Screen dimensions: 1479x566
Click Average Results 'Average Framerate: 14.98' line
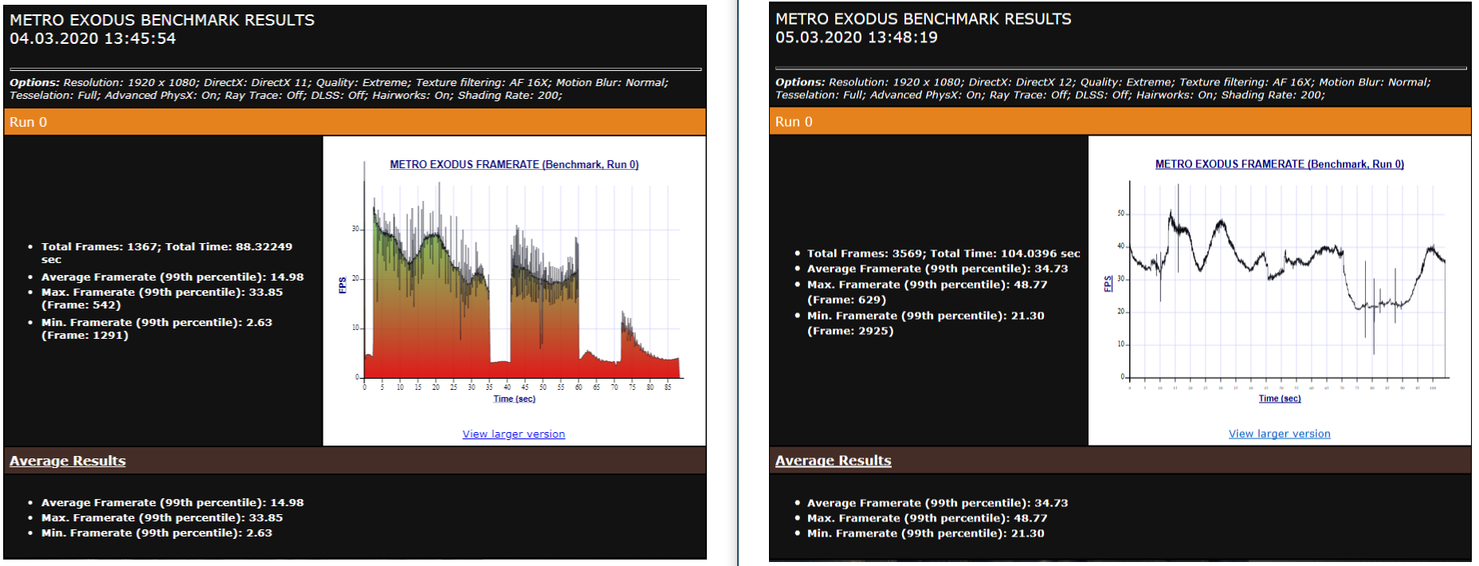point(173,503)
